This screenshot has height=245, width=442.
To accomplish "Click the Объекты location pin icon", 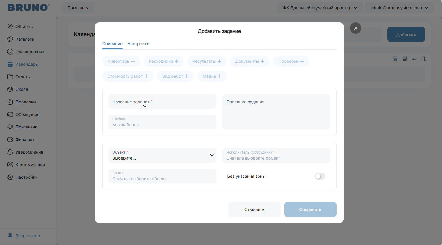I will pos(10,27).
